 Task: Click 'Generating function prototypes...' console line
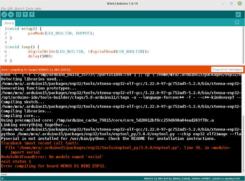[39, 88]
